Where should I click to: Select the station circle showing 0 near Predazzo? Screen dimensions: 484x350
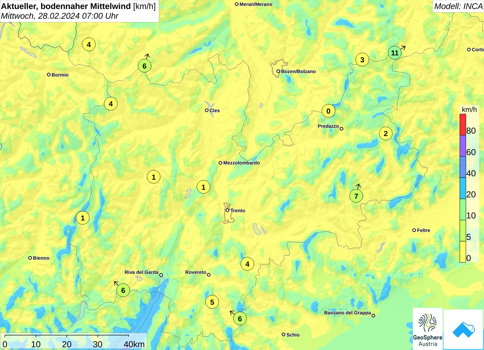tap(328, 111)
